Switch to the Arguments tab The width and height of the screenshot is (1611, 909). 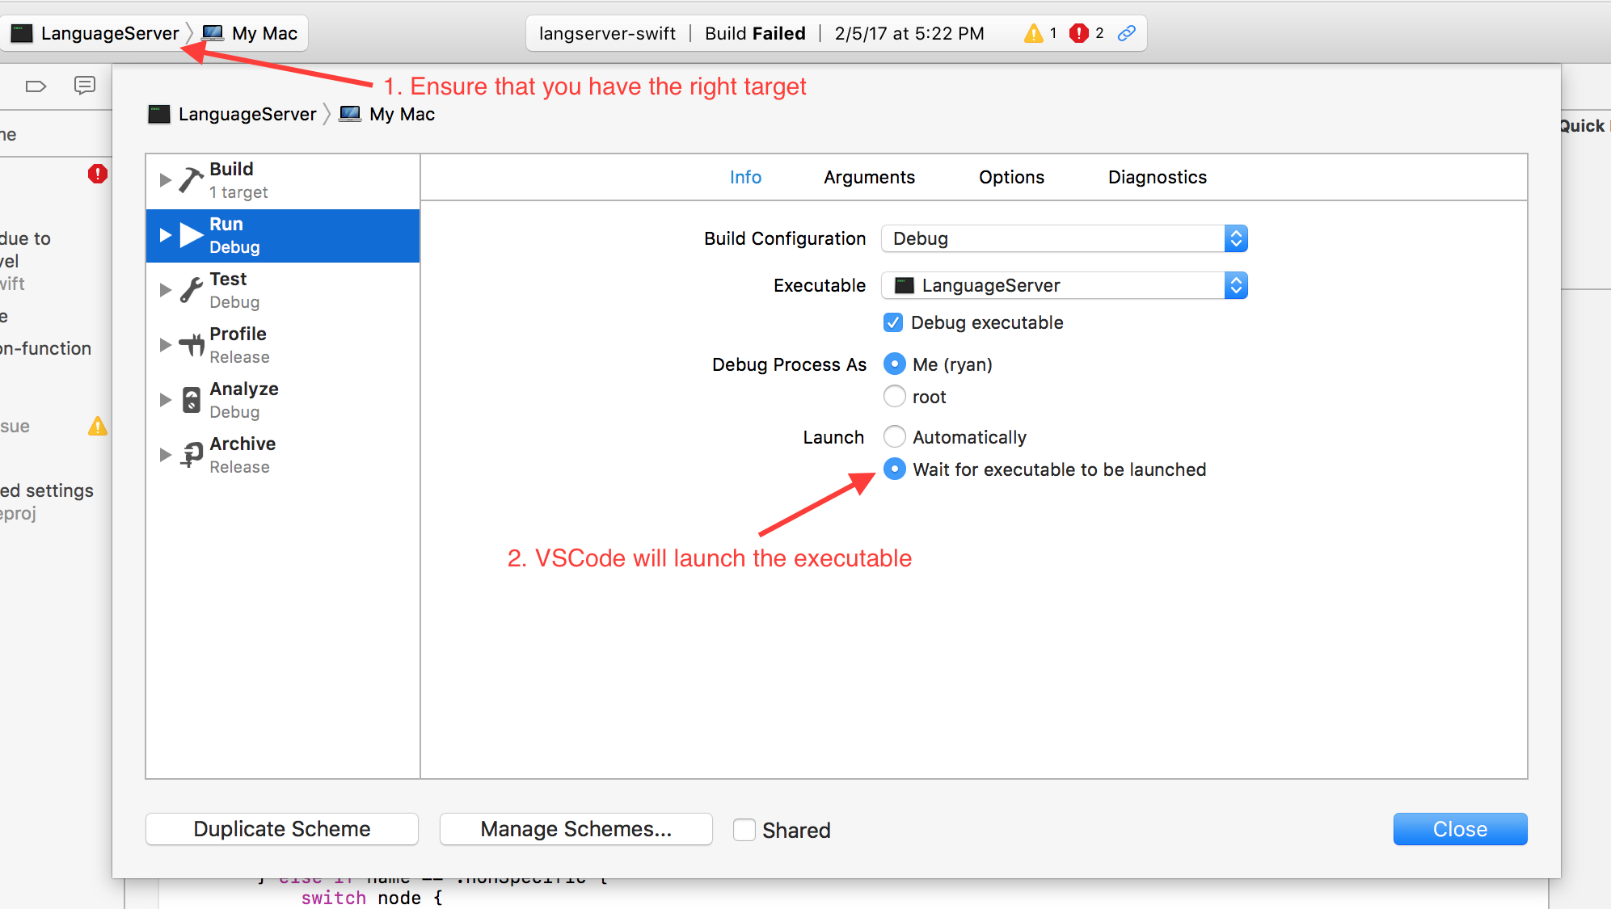pyautogui.click(x=867, y=177)
